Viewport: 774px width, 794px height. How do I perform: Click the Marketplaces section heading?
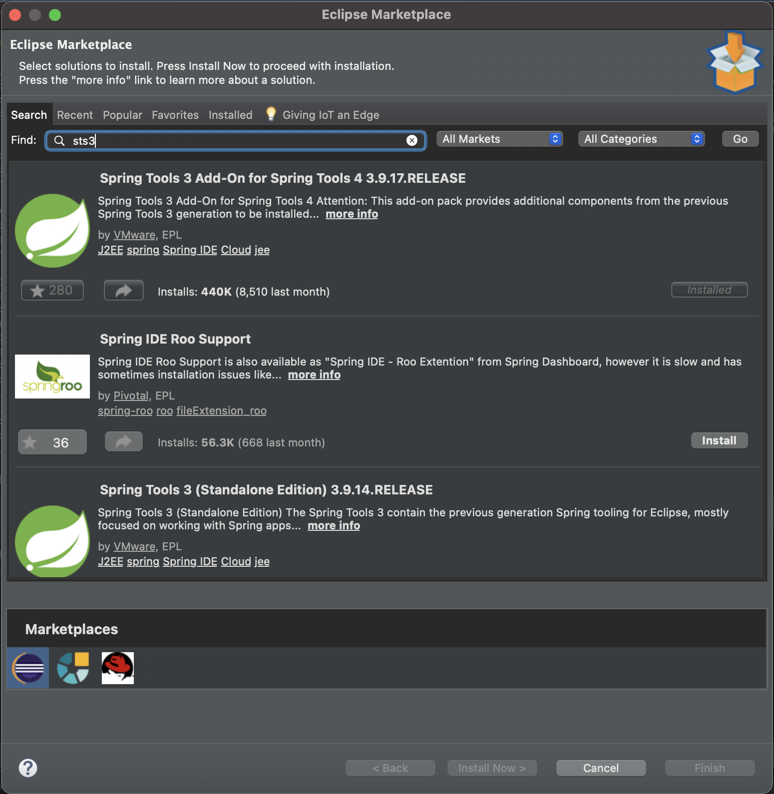pyautogui.click(x=71, y=629)
